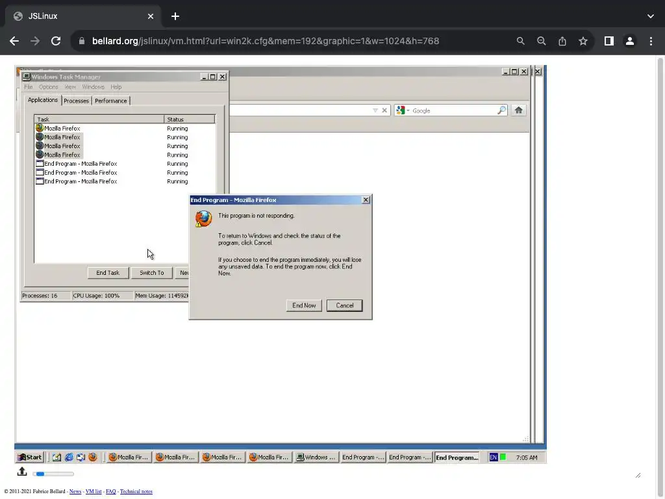Click the Switch To button
Viewport: 665px width, 499px height.
coord(151,273)
